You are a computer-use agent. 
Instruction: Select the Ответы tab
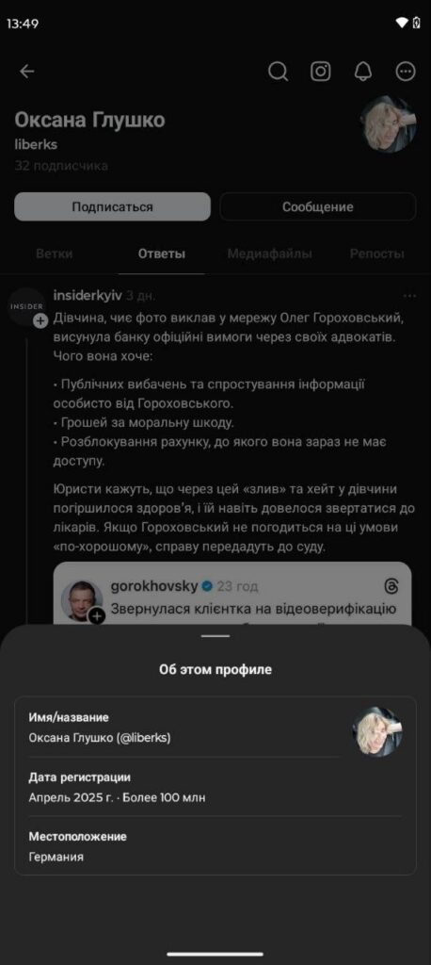(162, 254)
